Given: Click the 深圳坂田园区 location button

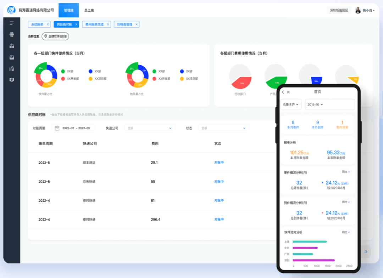Looking at the screenshot, I should coord(339,10).
